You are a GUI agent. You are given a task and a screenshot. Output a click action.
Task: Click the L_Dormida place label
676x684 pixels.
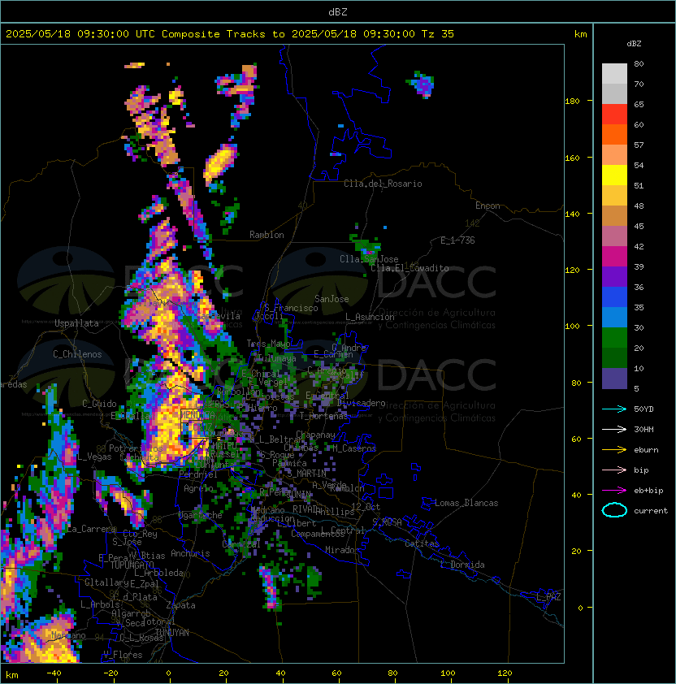pyautogui.click(x=462, y=565)
